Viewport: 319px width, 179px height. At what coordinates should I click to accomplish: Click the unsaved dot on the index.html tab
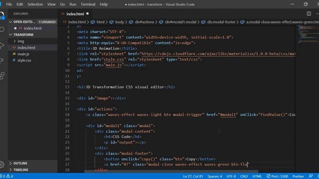(88, 13)
